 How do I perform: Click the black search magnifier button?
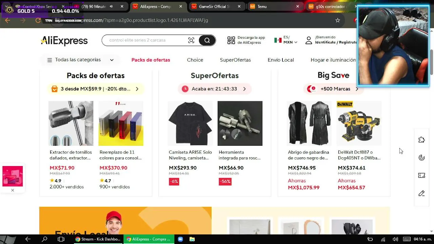(207, 40)
